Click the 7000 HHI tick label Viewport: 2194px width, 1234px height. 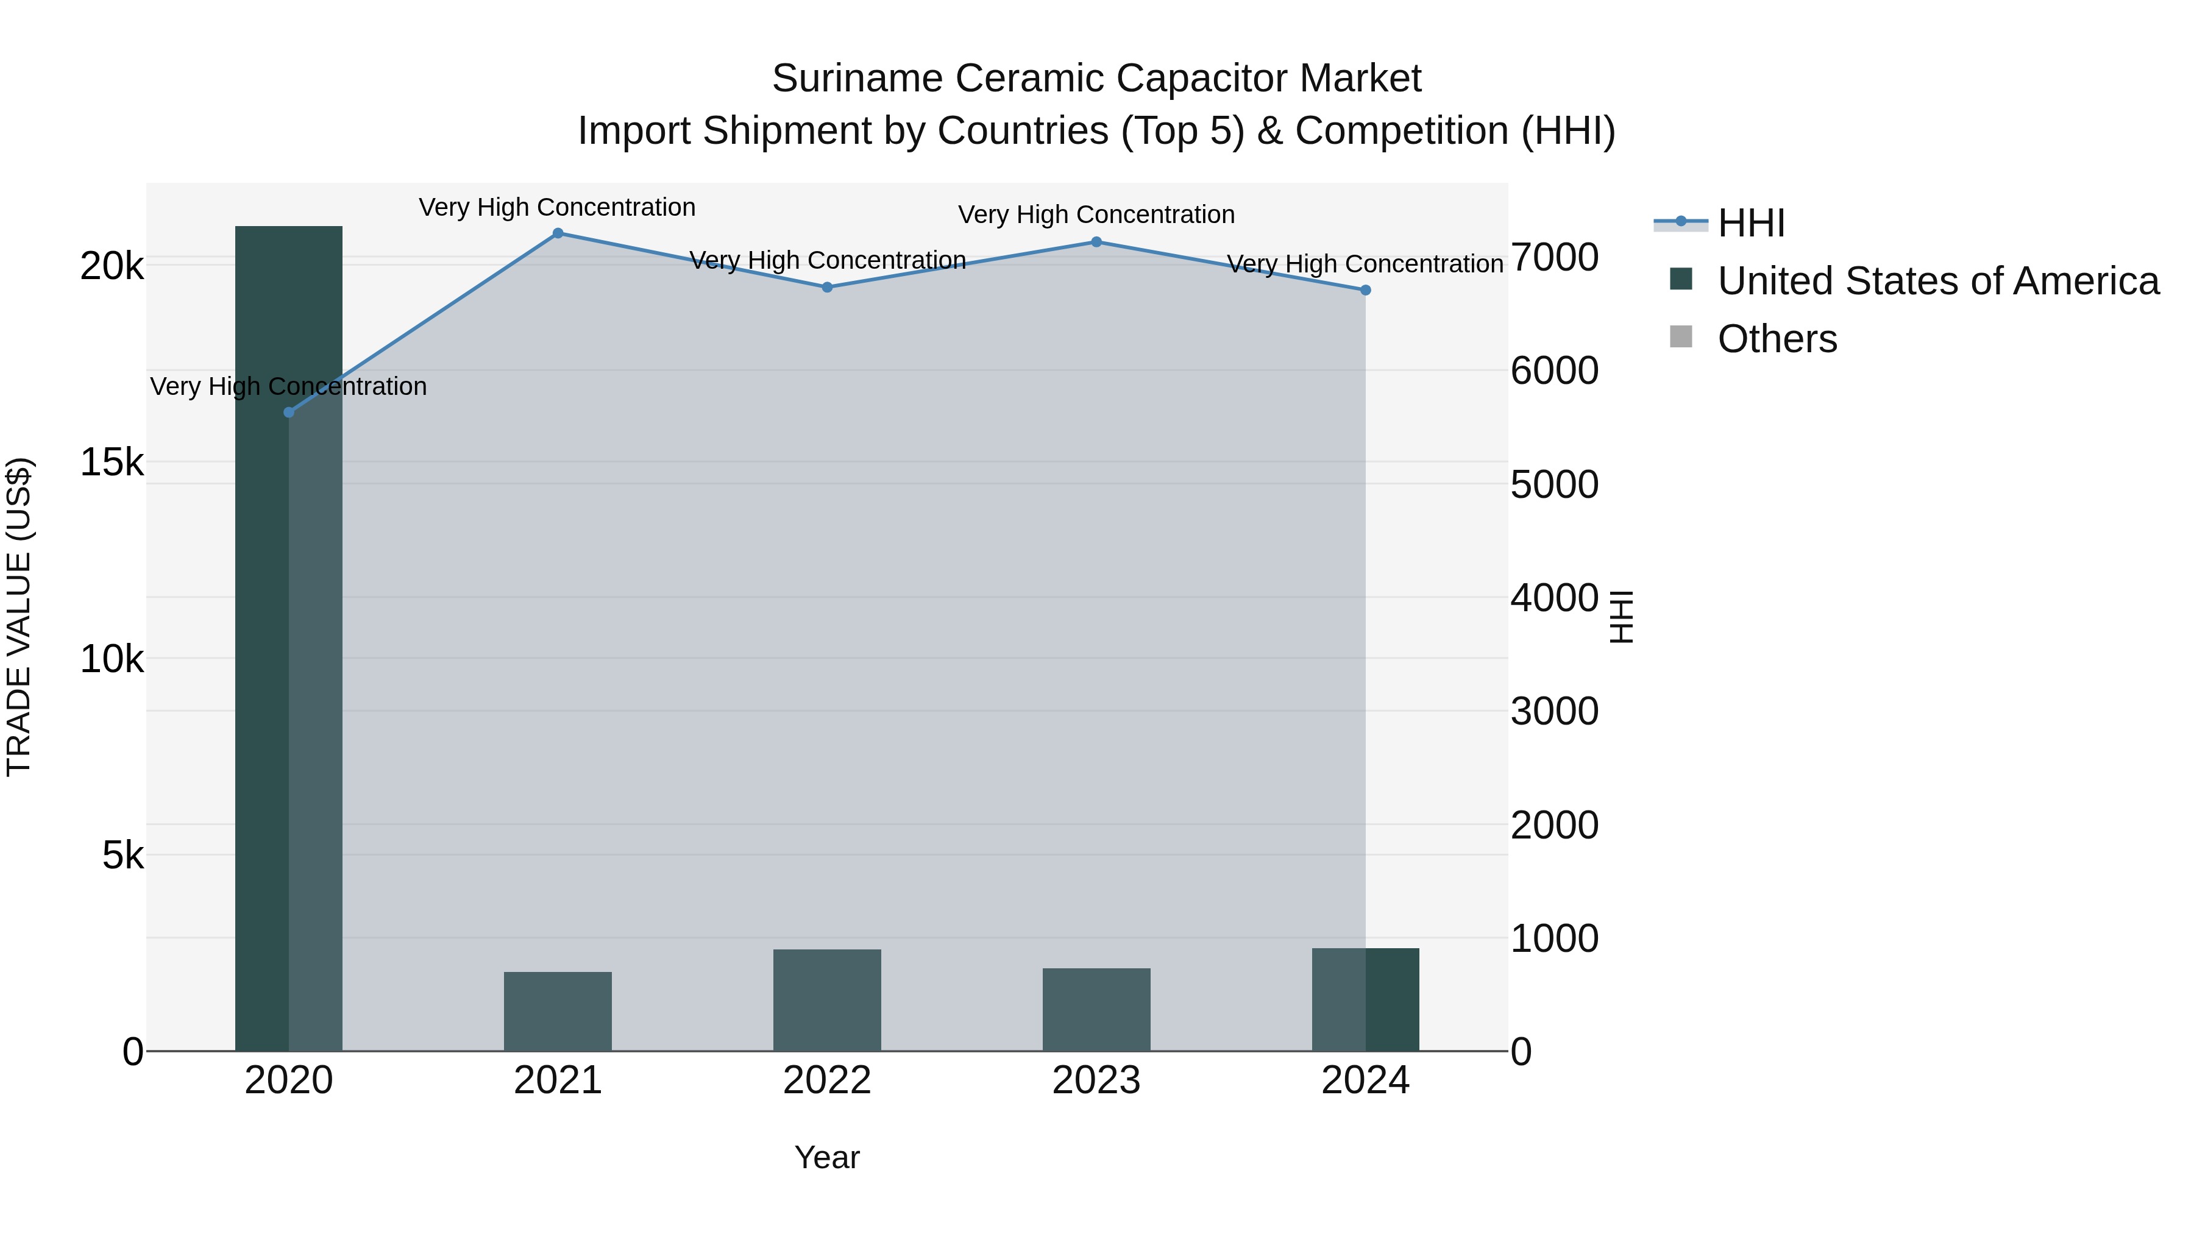click(x=1555, y=257)
